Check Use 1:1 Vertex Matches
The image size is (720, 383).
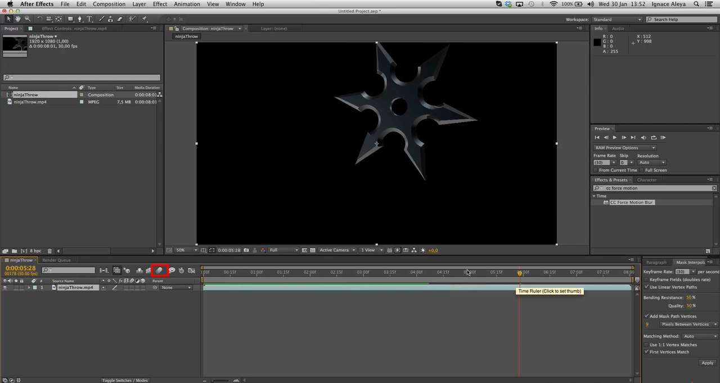[646, 345]
